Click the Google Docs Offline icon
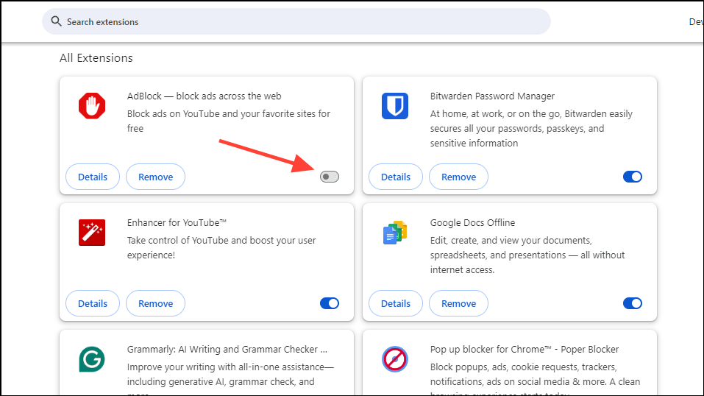 pos(395,233)
